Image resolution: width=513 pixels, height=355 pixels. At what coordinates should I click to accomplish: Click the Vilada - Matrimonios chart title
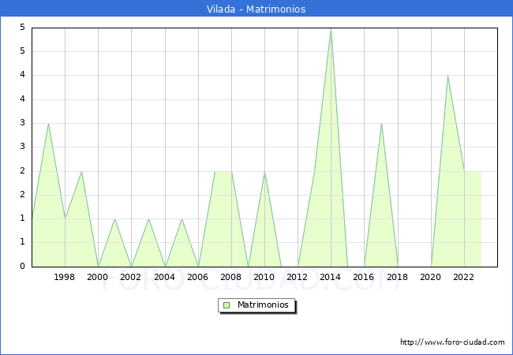256,9
